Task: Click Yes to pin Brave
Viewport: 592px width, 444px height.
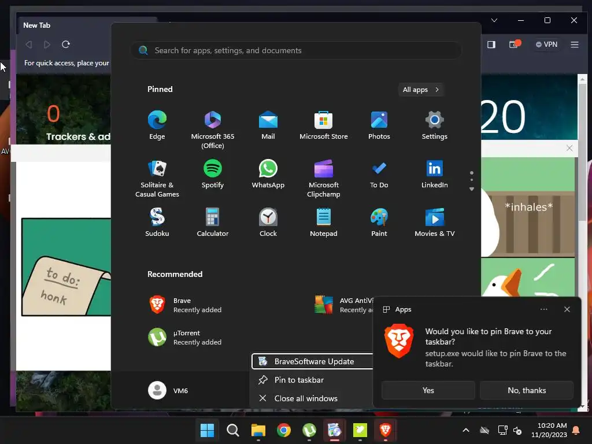Action: click(x=428, y=390)
